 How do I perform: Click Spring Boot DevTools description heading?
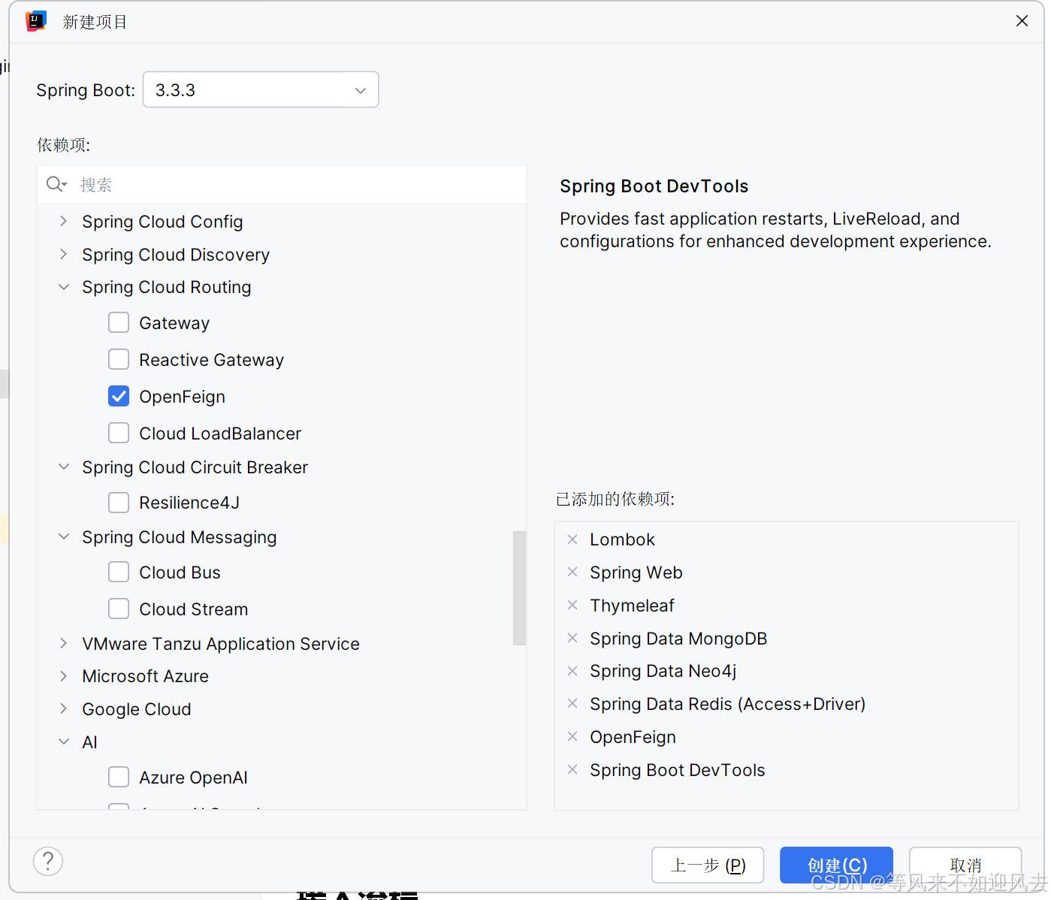(x=654, y=186)
